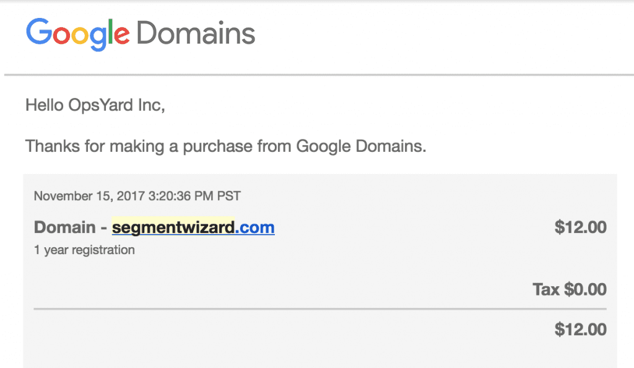Viewport: 634px width, 368px height.
Task: Click the purchase thank-you message line
Action: 225,146
